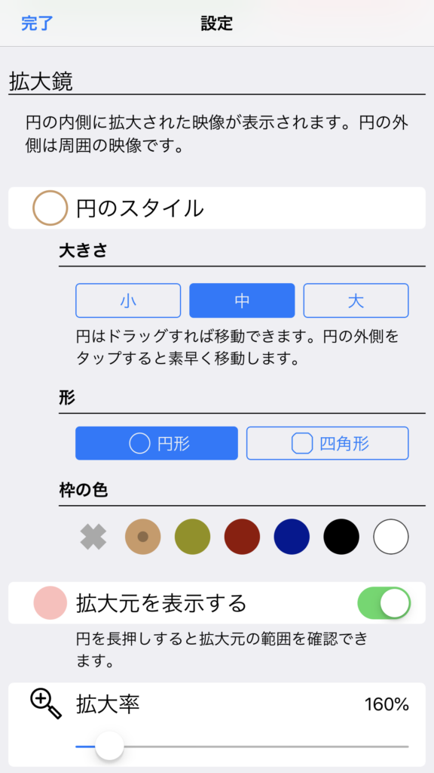Choose the 円形 shape option
The width and height of the screenshot is (434, 773).
point(157,443)
